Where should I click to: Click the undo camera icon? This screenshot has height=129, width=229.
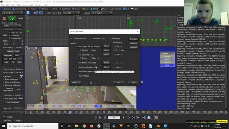point(36,13)
